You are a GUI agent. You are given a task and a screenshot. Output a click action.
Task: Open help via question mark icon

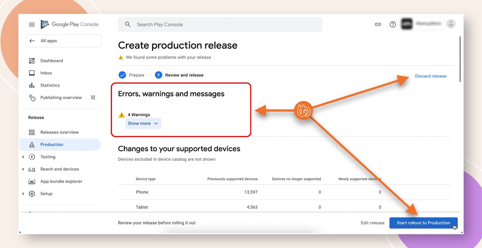point(393,24)
